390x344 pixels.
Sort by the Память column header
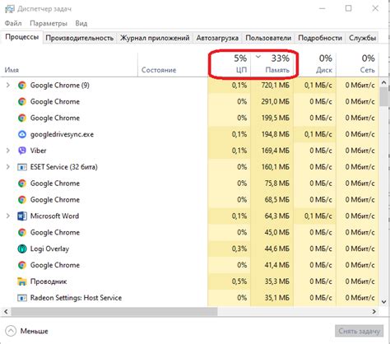pos(272,64)
